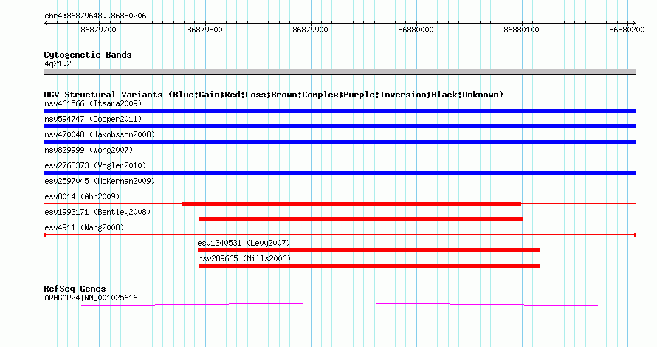Click ruler coordinate 86879800
This screenshot has width=657, height=347.
[205, 30]
